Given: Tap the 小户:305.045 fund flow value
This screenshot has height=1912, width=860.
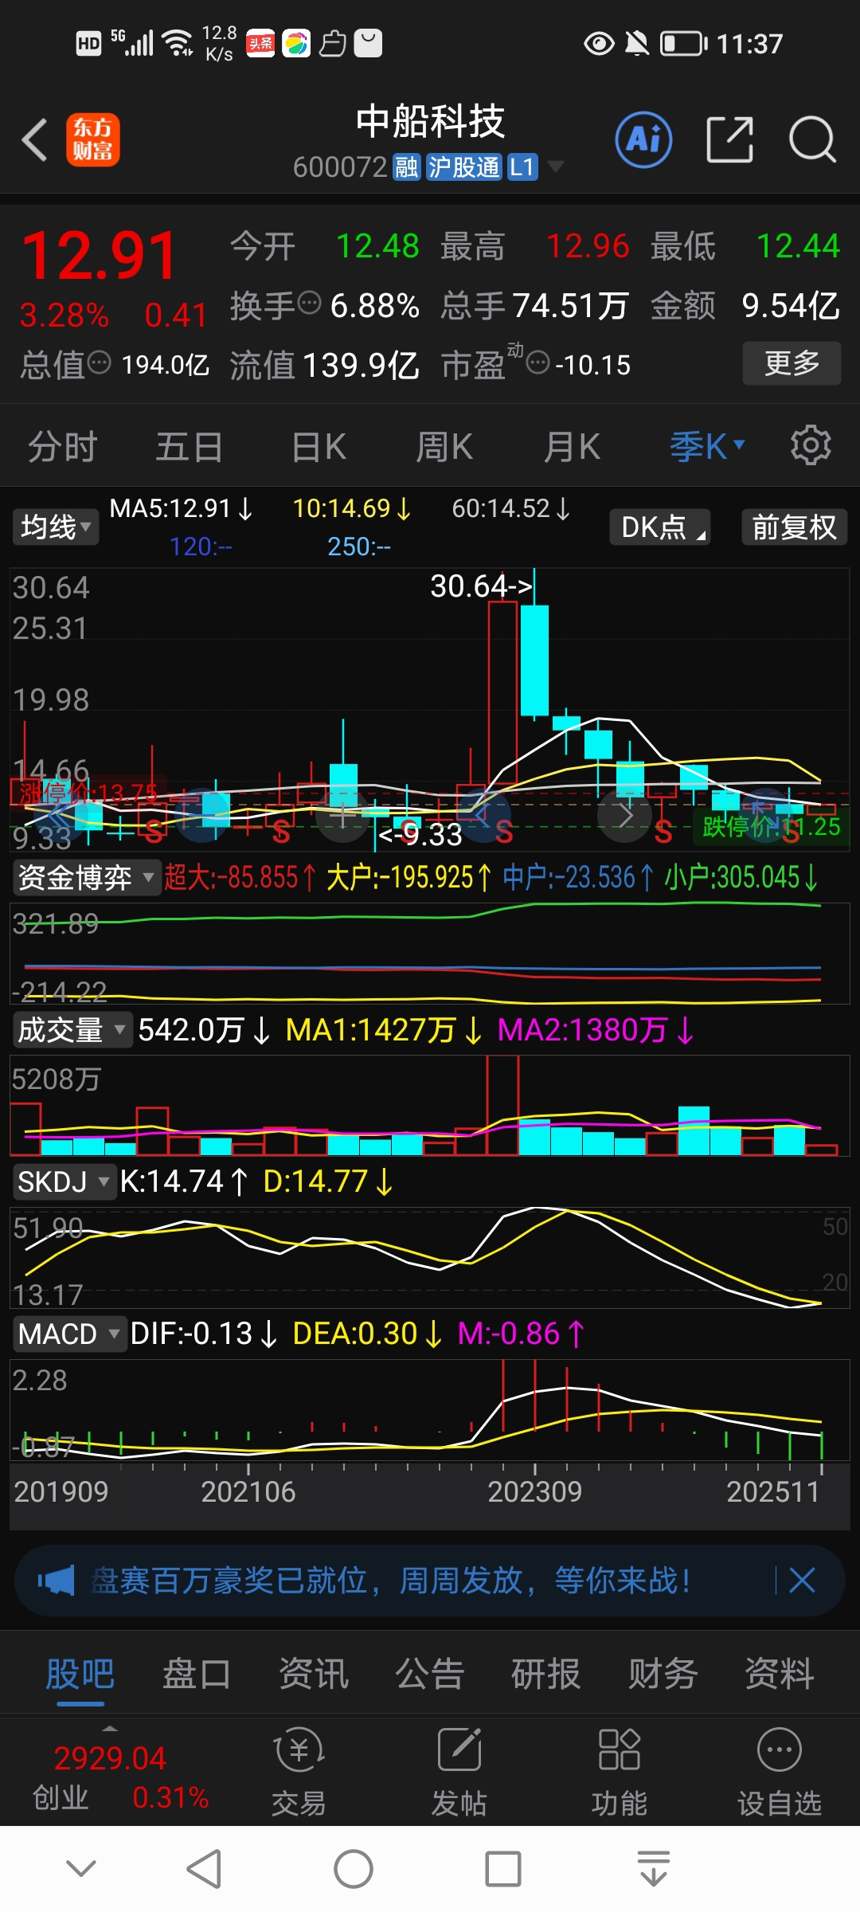Looking at the screenshot, I should pyautogui.click(x=741, y=877).
